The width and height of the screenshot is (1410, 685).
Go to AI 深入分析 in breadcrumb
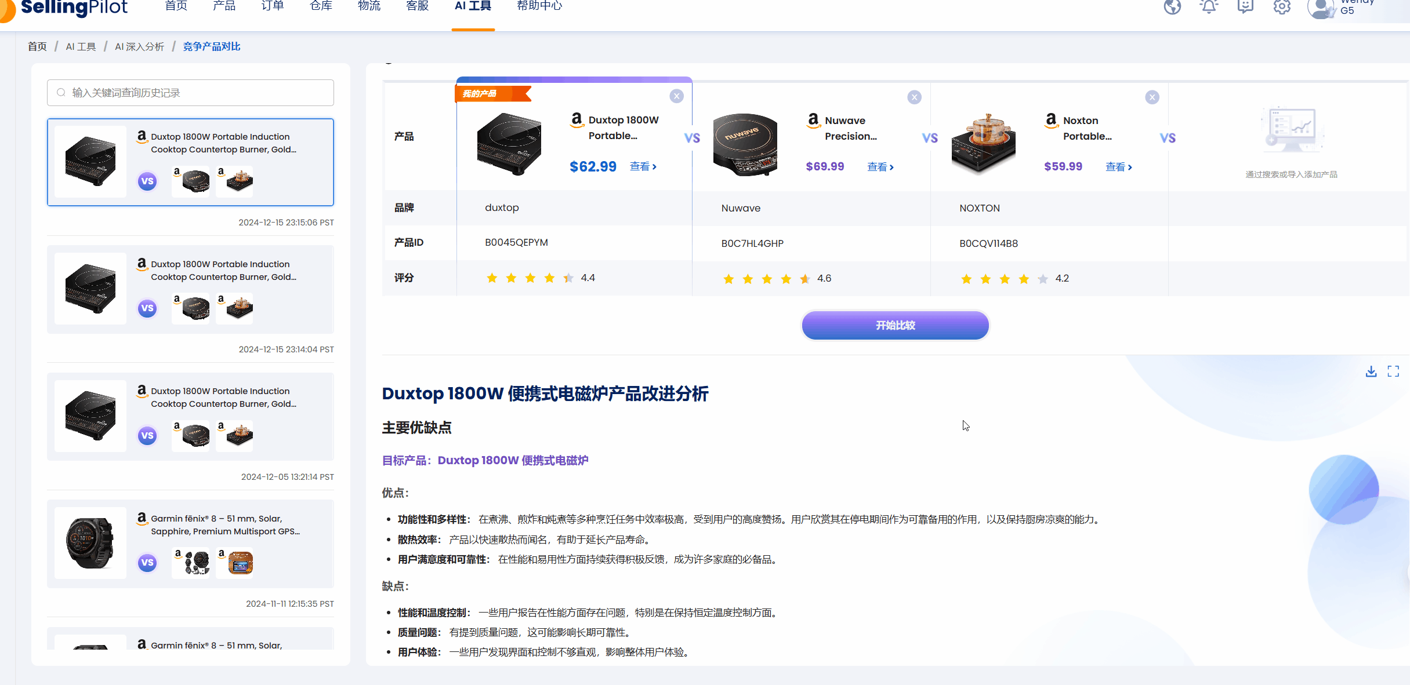tap(139, 46)
